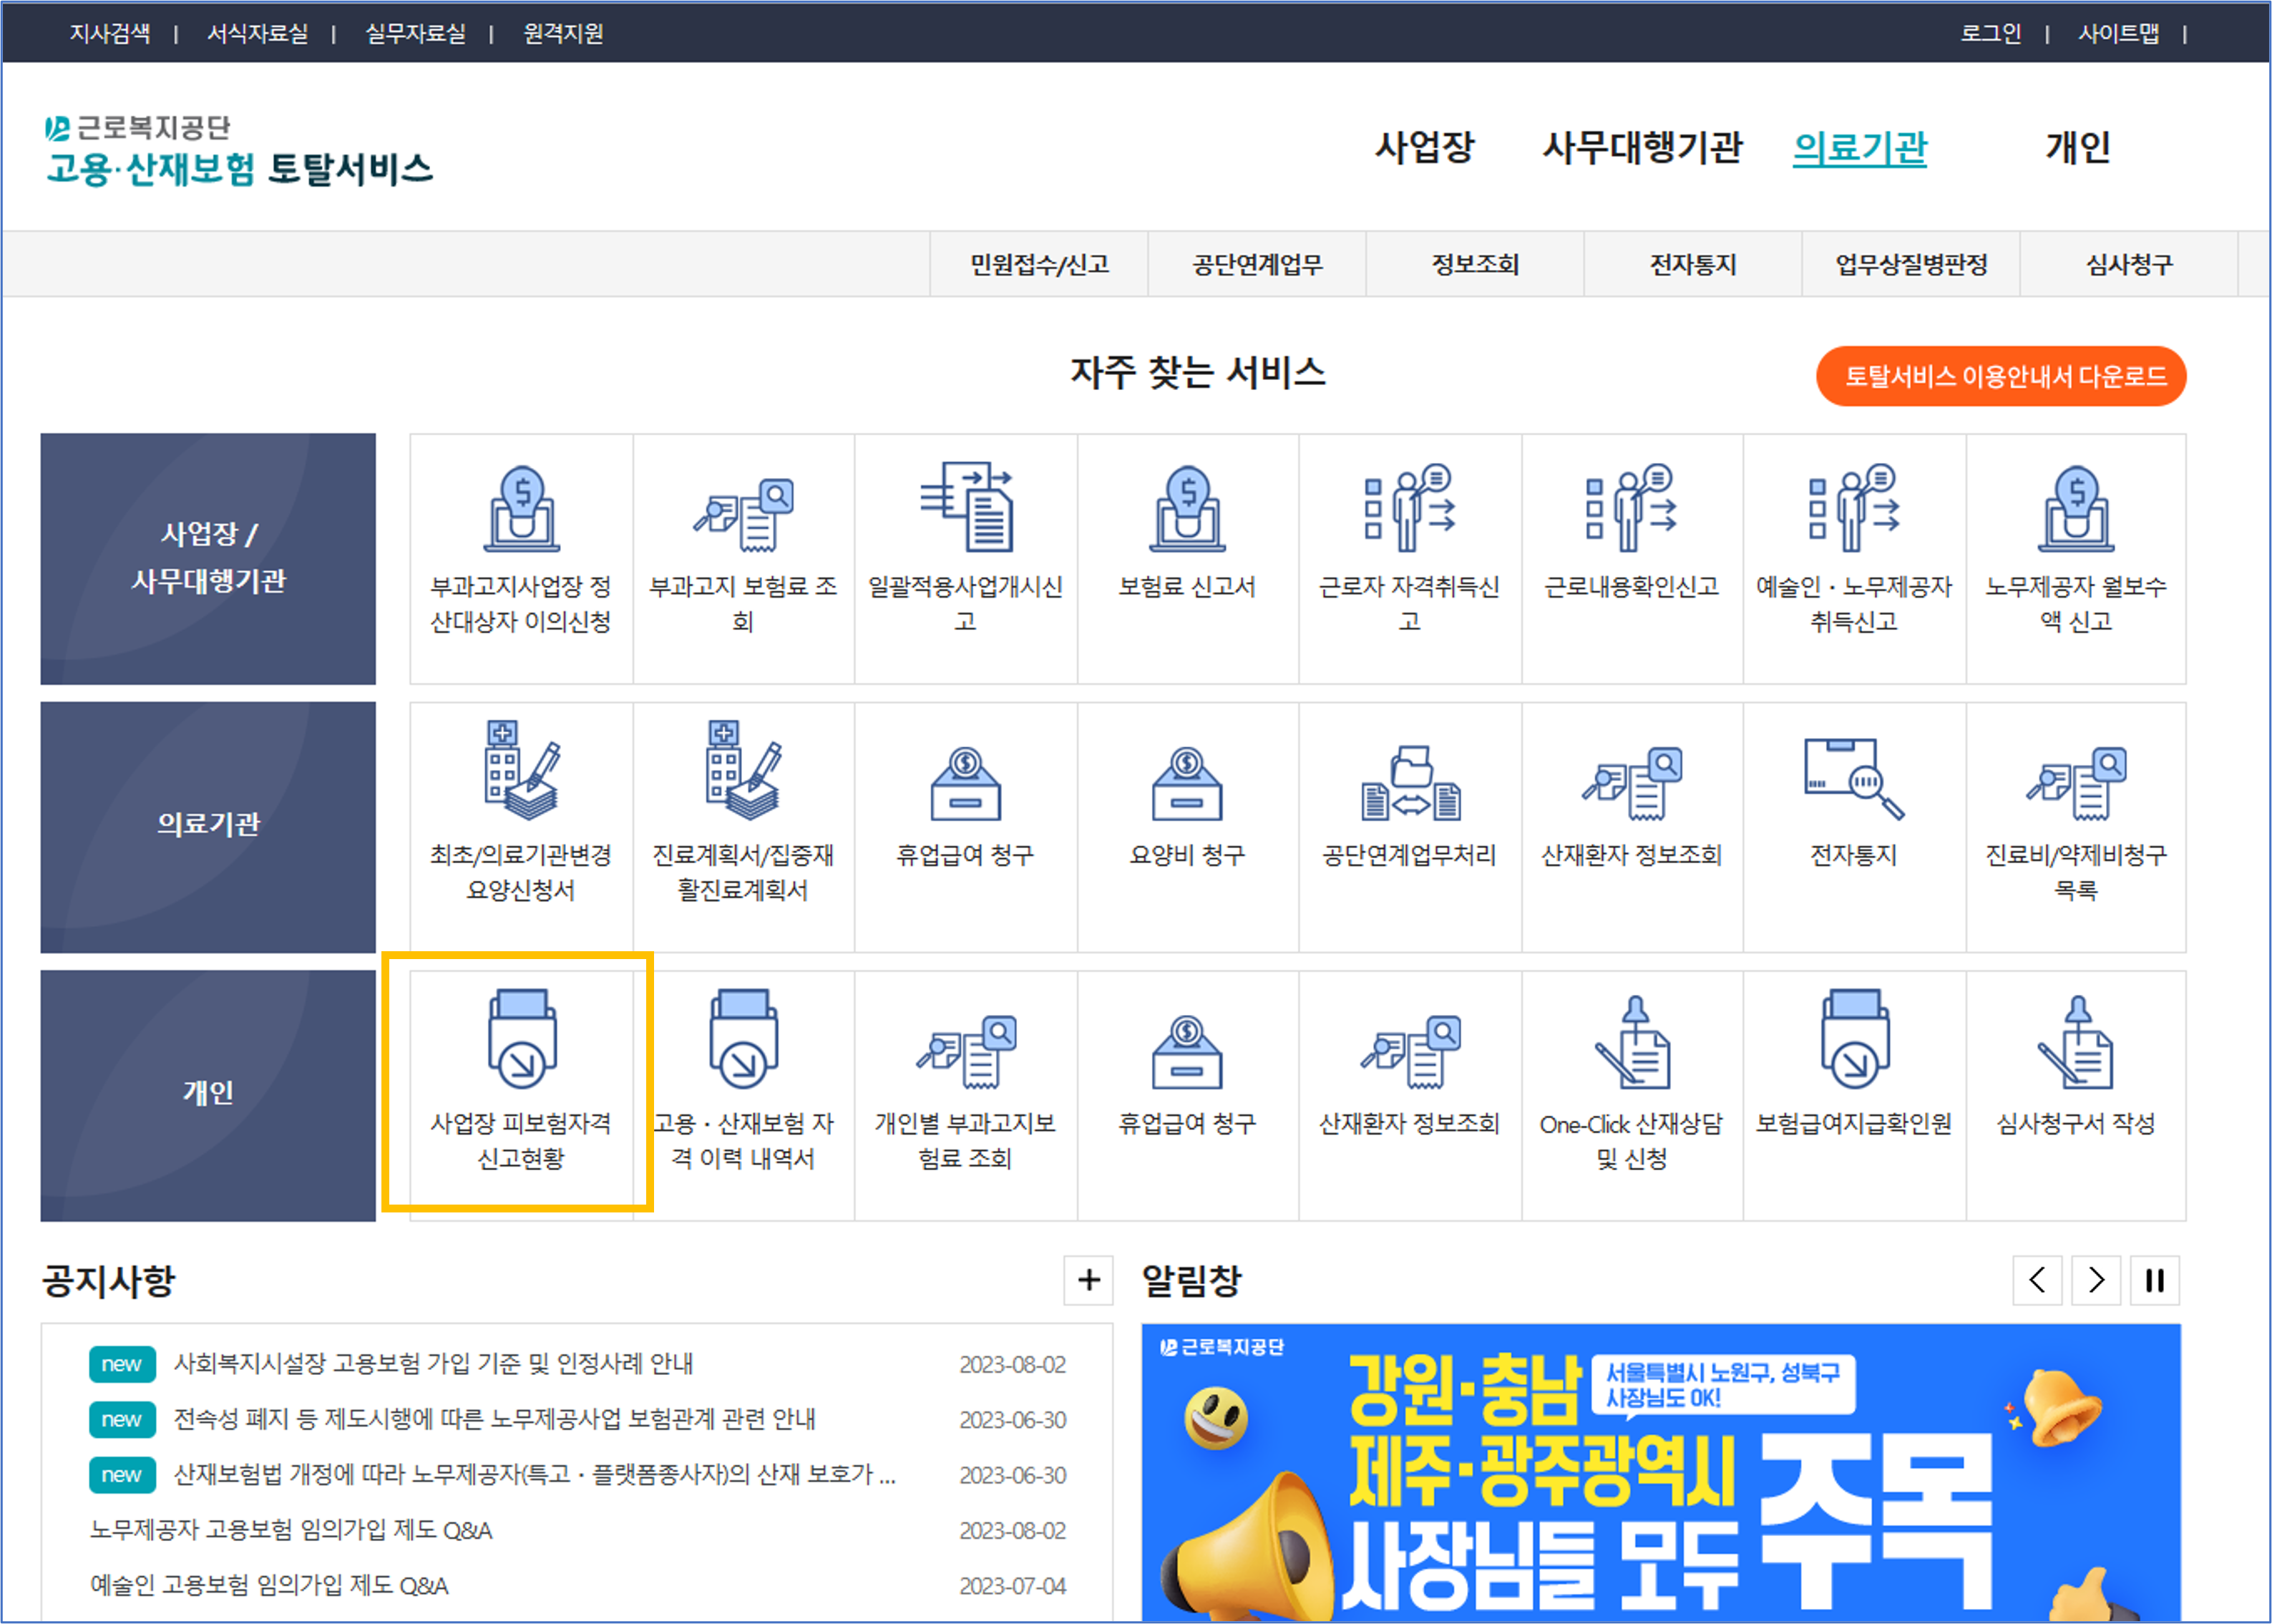The image size is (2272, 1624).
Task: Open 공단연계업무처리 icon
Action: click(1410, 782)
